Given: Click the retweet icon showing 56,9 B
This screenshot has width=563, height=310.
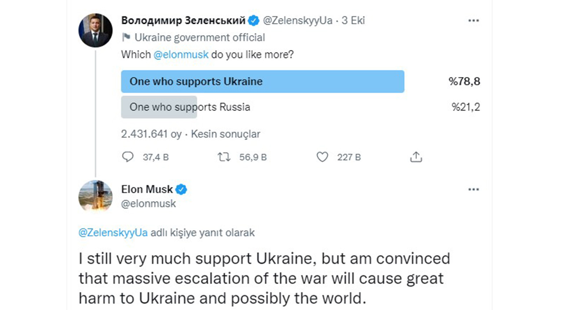Looking at the screenshot, I should pos(224,157).
